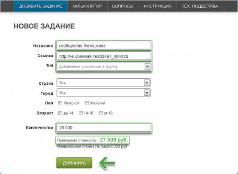This screenshot has height=174, width=238.
Task: Expand the Город dropdown arrow
Action: (147, 93)
